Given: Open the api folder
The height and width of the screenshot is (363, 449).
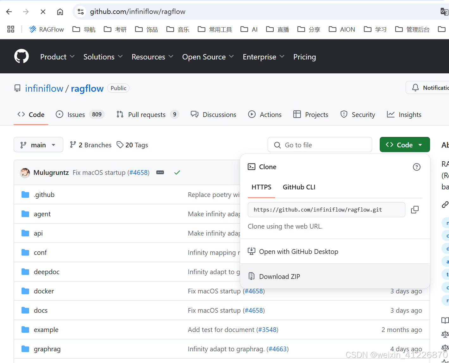Looking at the screenshot, I should click(38, 233).
